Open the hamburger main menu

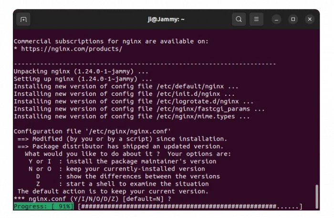(x=256, y=20)
